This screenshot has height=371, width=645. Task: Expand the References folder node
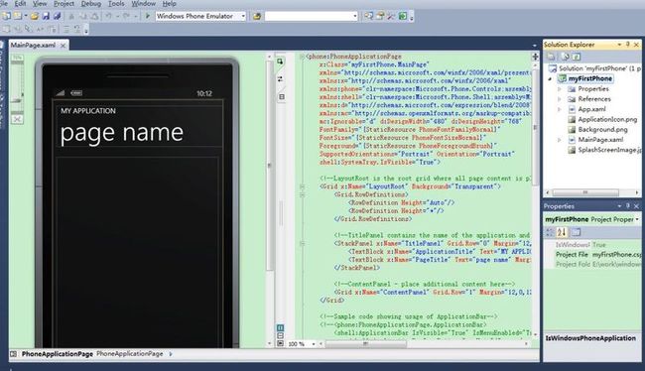[559, 99]
